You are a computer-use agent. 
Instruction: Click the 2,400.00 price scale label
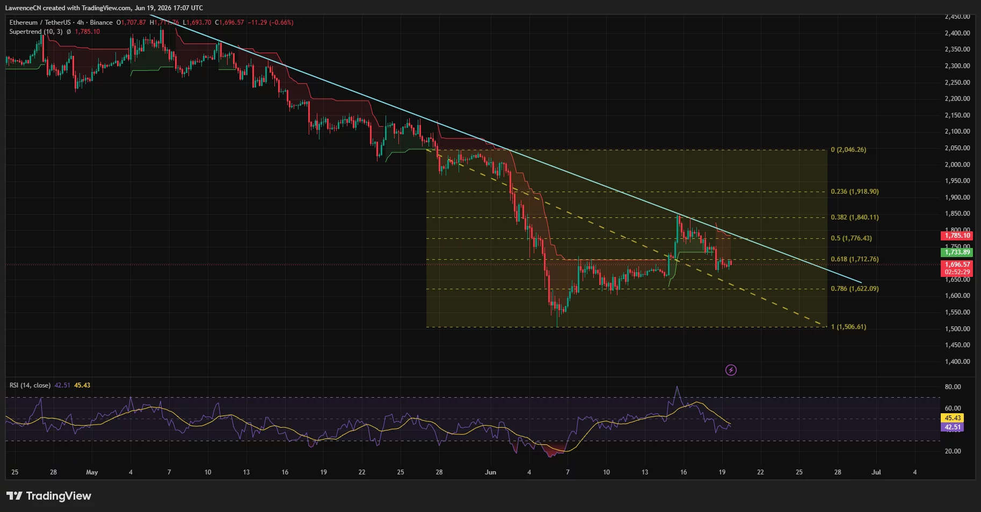pos(957,33)
